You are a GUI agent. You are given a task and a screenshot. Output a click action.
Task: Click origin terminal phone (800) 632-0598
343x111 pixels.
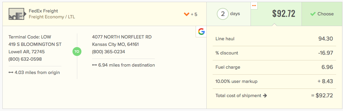coord(25,59)
